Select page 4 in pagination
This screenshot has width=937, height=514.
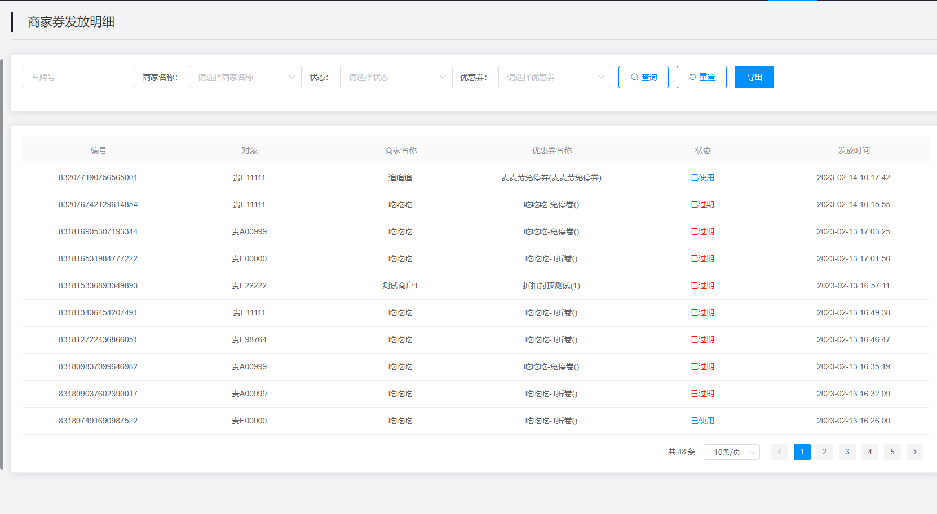click(x=869, y=452)
